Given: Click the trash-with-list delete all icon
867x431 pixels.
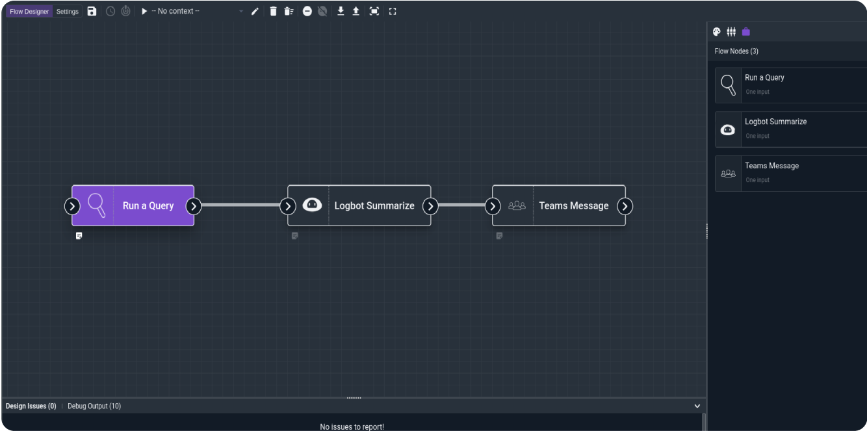Looking at the screenshot, I should (290, 11).
